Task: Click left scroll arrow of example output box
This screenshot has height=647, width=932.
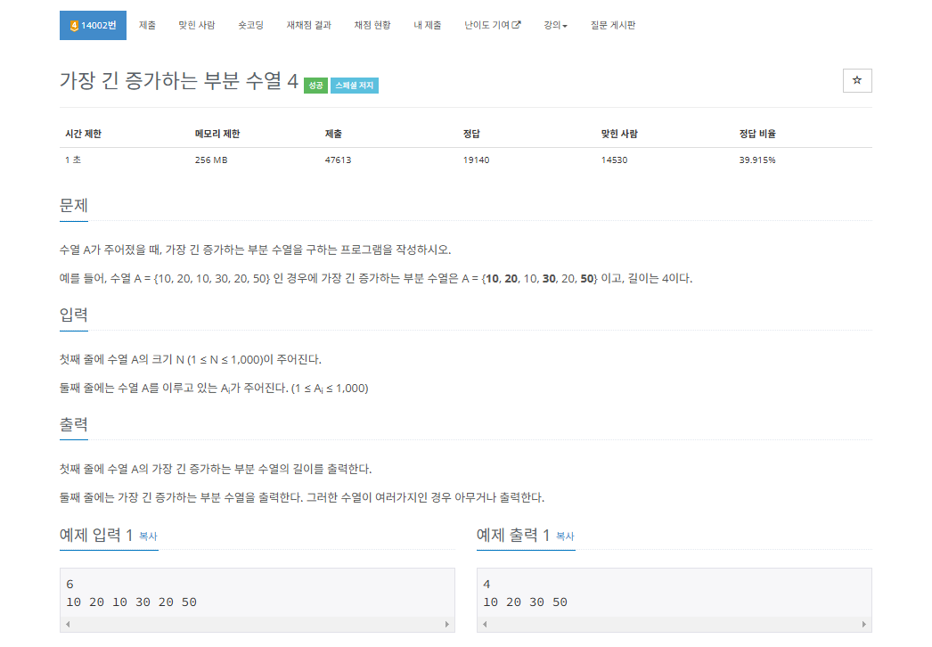Action: coord(485,624)
